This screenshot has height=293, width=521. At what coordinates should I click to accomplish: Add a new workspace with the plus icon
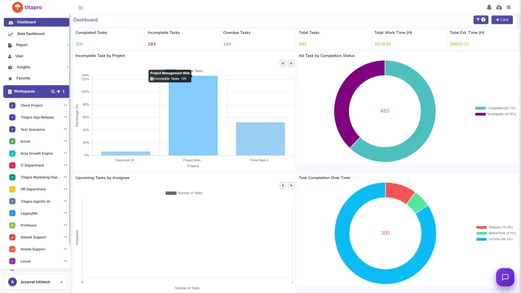[x=59, y=92]
